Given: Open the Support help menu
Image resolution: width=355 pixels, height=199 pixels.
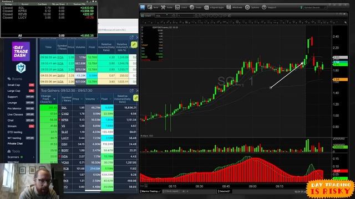Looking at the screenshot, I should pos(269,7).
